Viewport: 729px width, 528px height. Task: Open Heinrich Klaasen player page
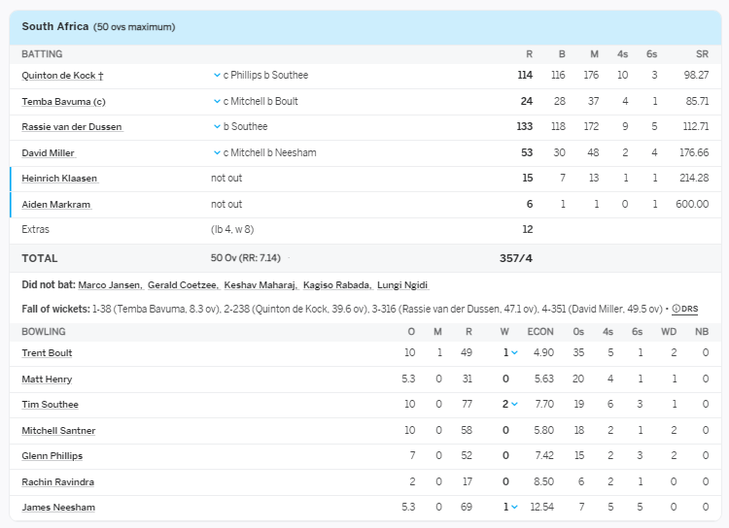click(59, 179)
